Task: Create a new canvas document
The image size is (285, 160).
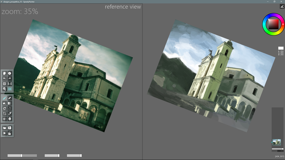Action: coord(4,73)
